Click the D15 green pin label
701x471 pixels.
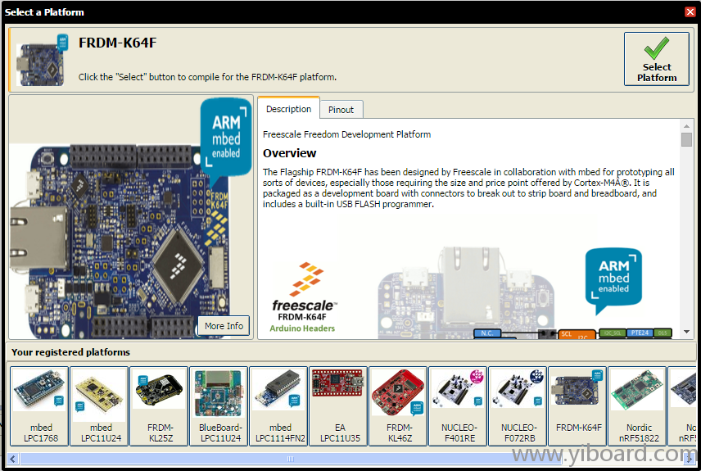pos(663,333)
